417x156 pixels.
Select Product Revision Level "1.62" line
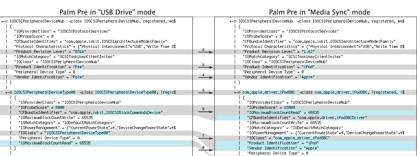[x=279, y=52]
